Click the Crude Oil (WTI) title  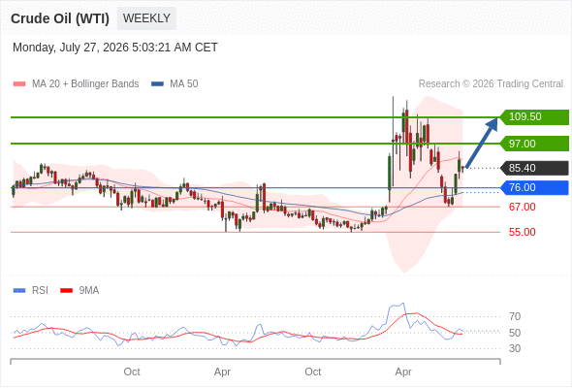click(x=60, y=18)
